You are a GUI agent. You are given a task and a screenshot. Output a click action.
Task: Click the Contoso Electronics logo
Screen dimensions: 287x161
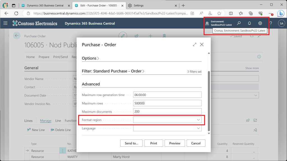coord(35,23)
